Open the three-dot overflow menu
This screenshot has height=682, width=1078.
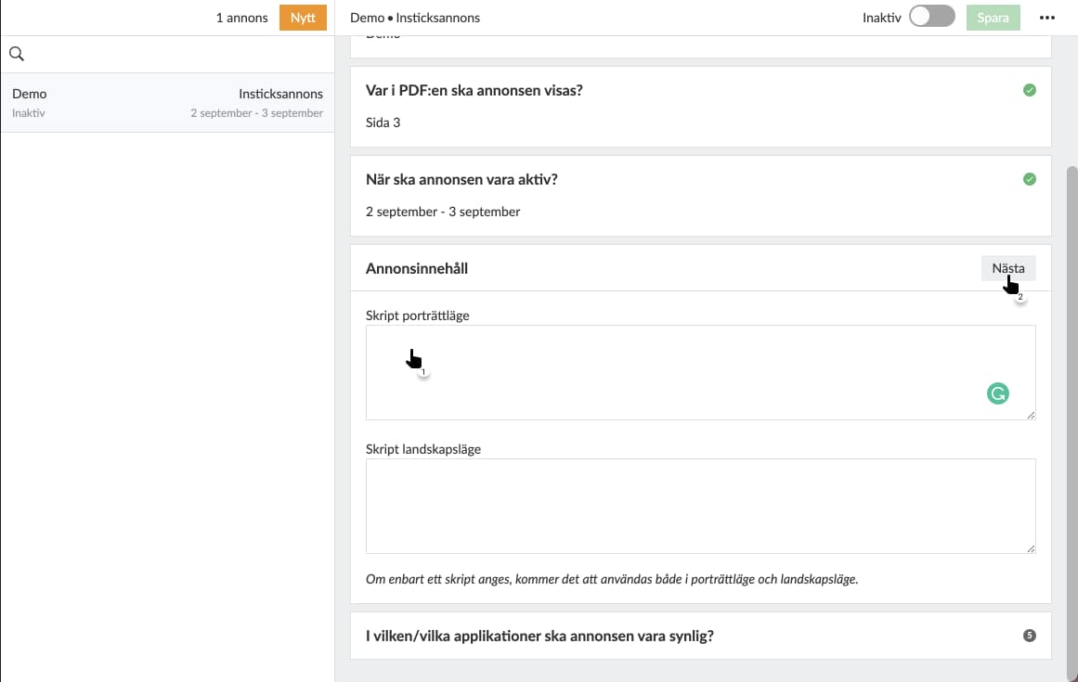1046,17
